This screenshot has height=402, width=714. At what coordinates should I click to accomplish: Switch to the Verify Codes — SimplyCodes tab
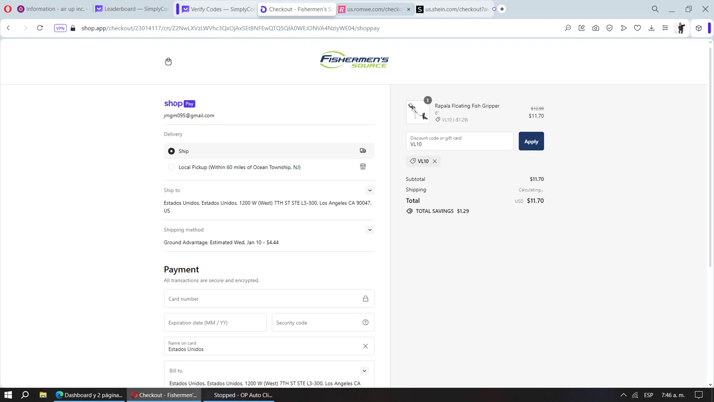pos(218,9)
